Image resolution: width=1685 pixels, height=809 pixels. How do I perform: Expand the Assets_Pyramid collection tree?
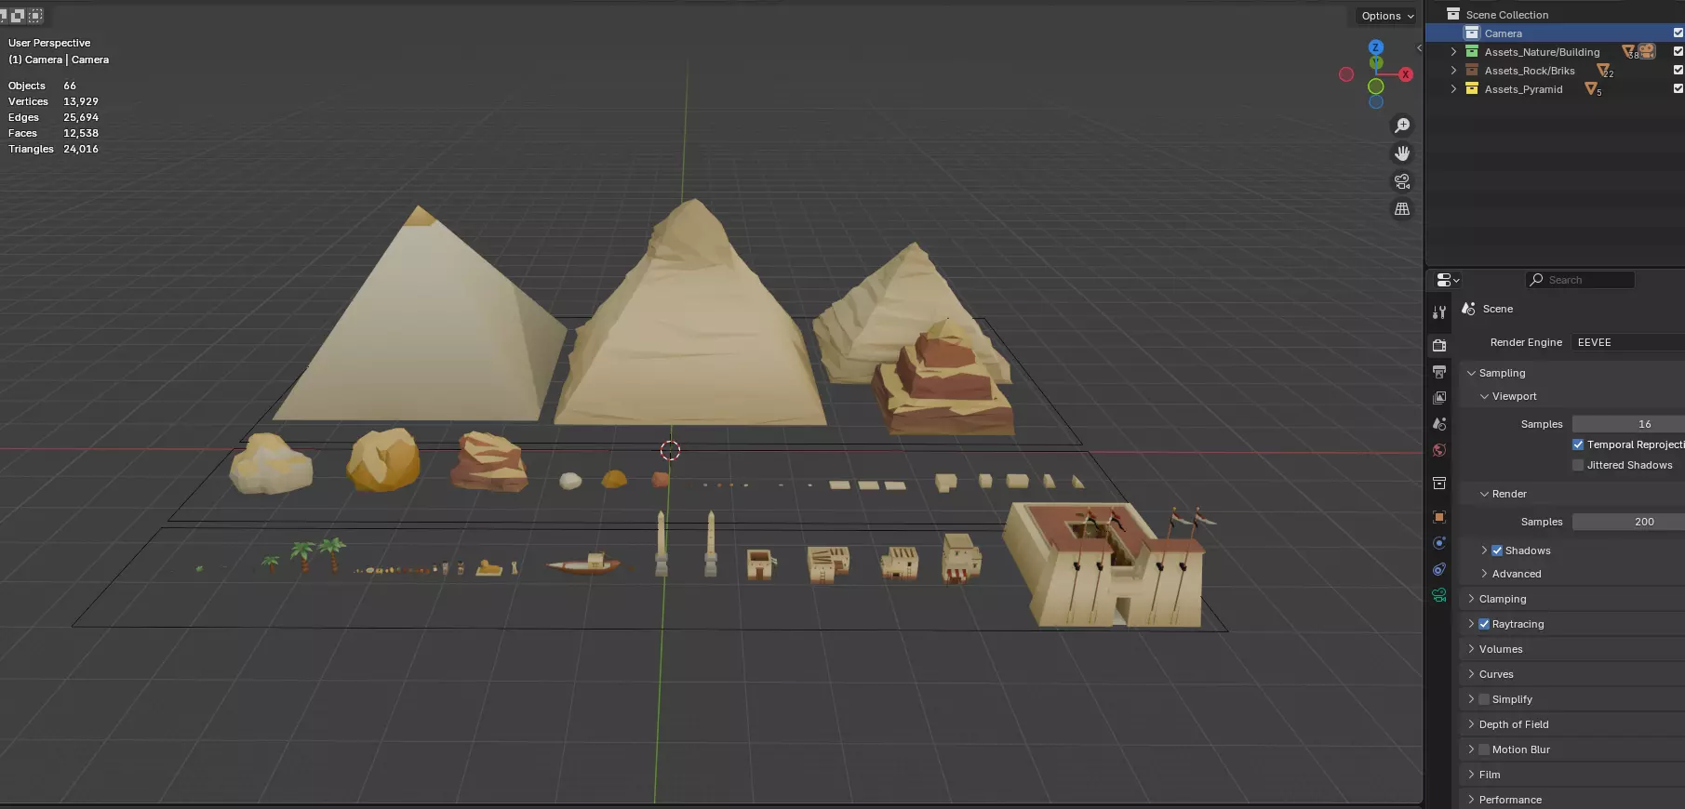click(1453, 88)
